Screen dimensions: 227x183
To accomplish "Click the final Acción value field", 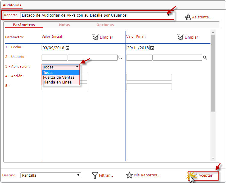I will tap(149, 77).
